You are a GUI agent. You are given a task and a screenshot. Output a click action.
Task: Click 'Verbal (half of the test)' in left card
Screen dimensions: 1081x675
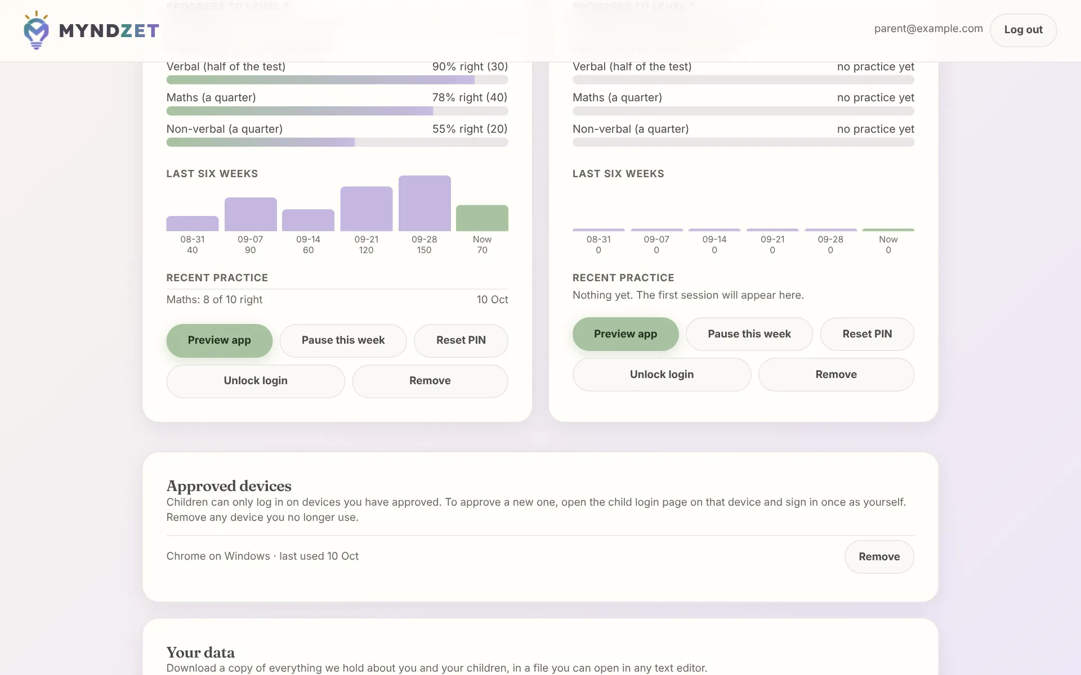pos(226,66)
